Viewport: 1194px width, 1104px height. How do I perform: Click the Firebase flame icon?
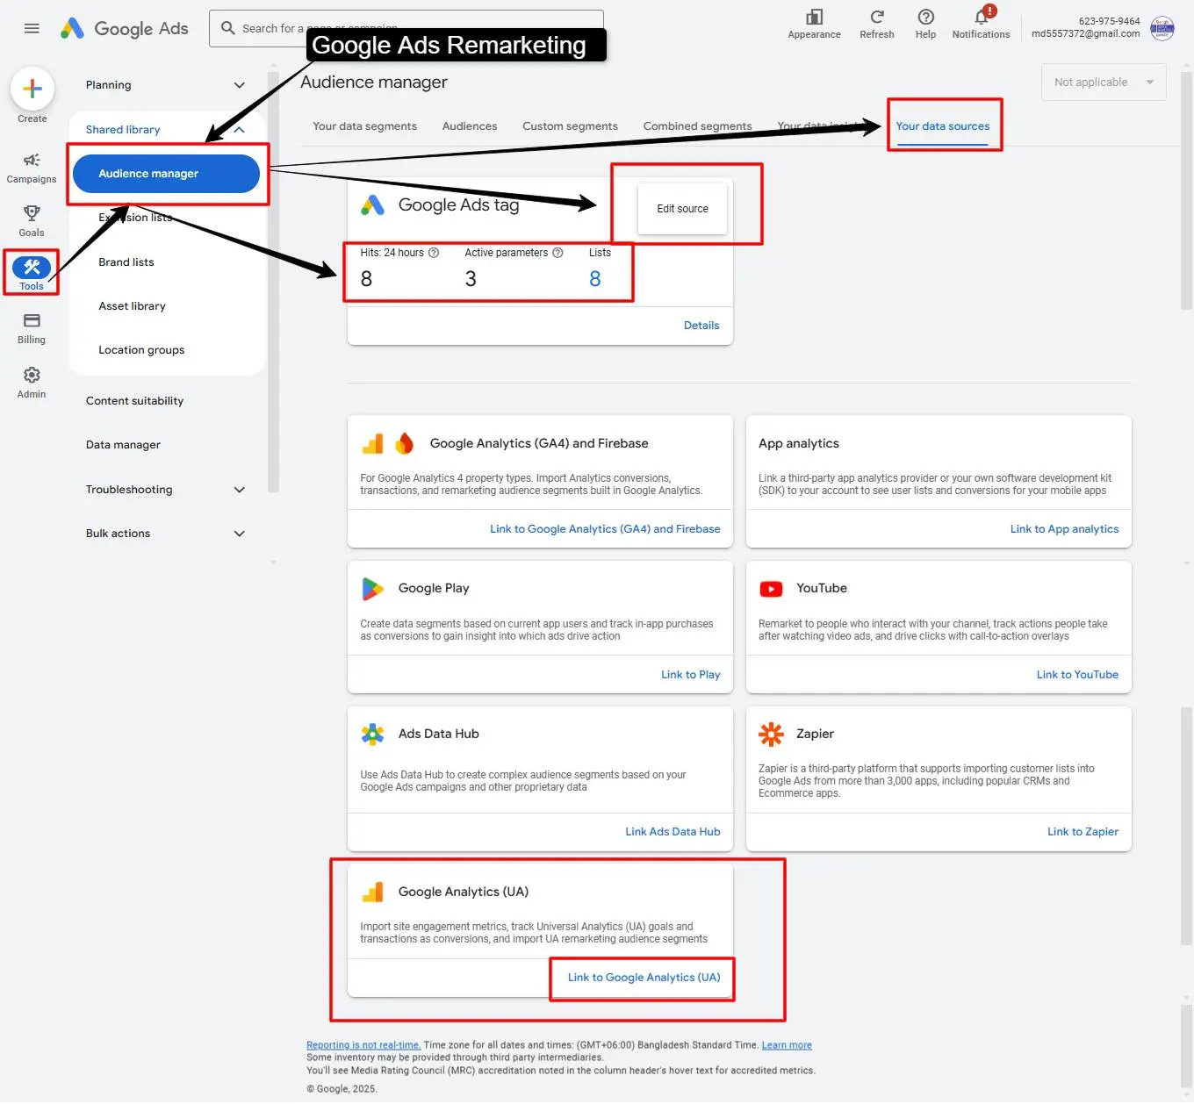405,444
